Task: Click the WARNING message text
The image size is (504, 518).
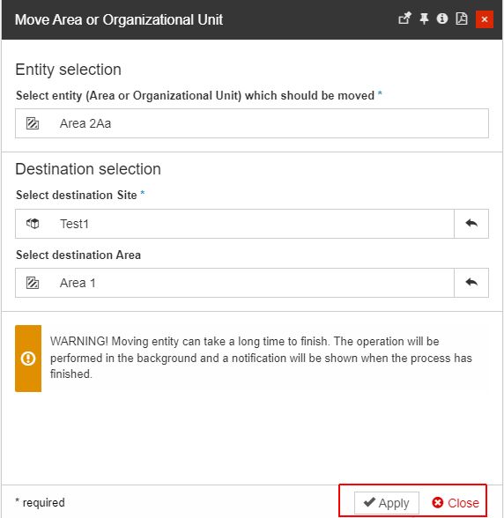Action: pyautogui.click(x=261, y=358)
